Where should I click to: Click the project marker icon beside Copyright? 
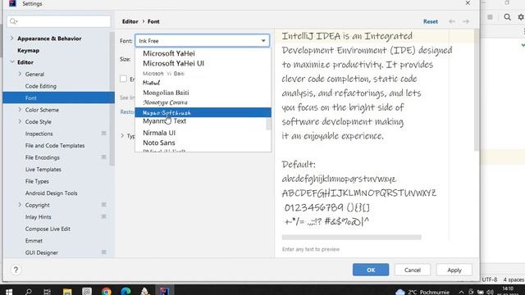click(104, 205)
